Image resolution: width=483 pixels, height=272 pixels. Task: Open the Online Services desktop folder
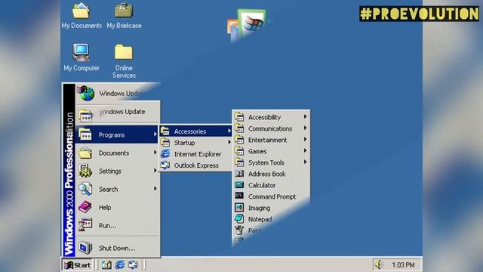click(x=124, y=61)
